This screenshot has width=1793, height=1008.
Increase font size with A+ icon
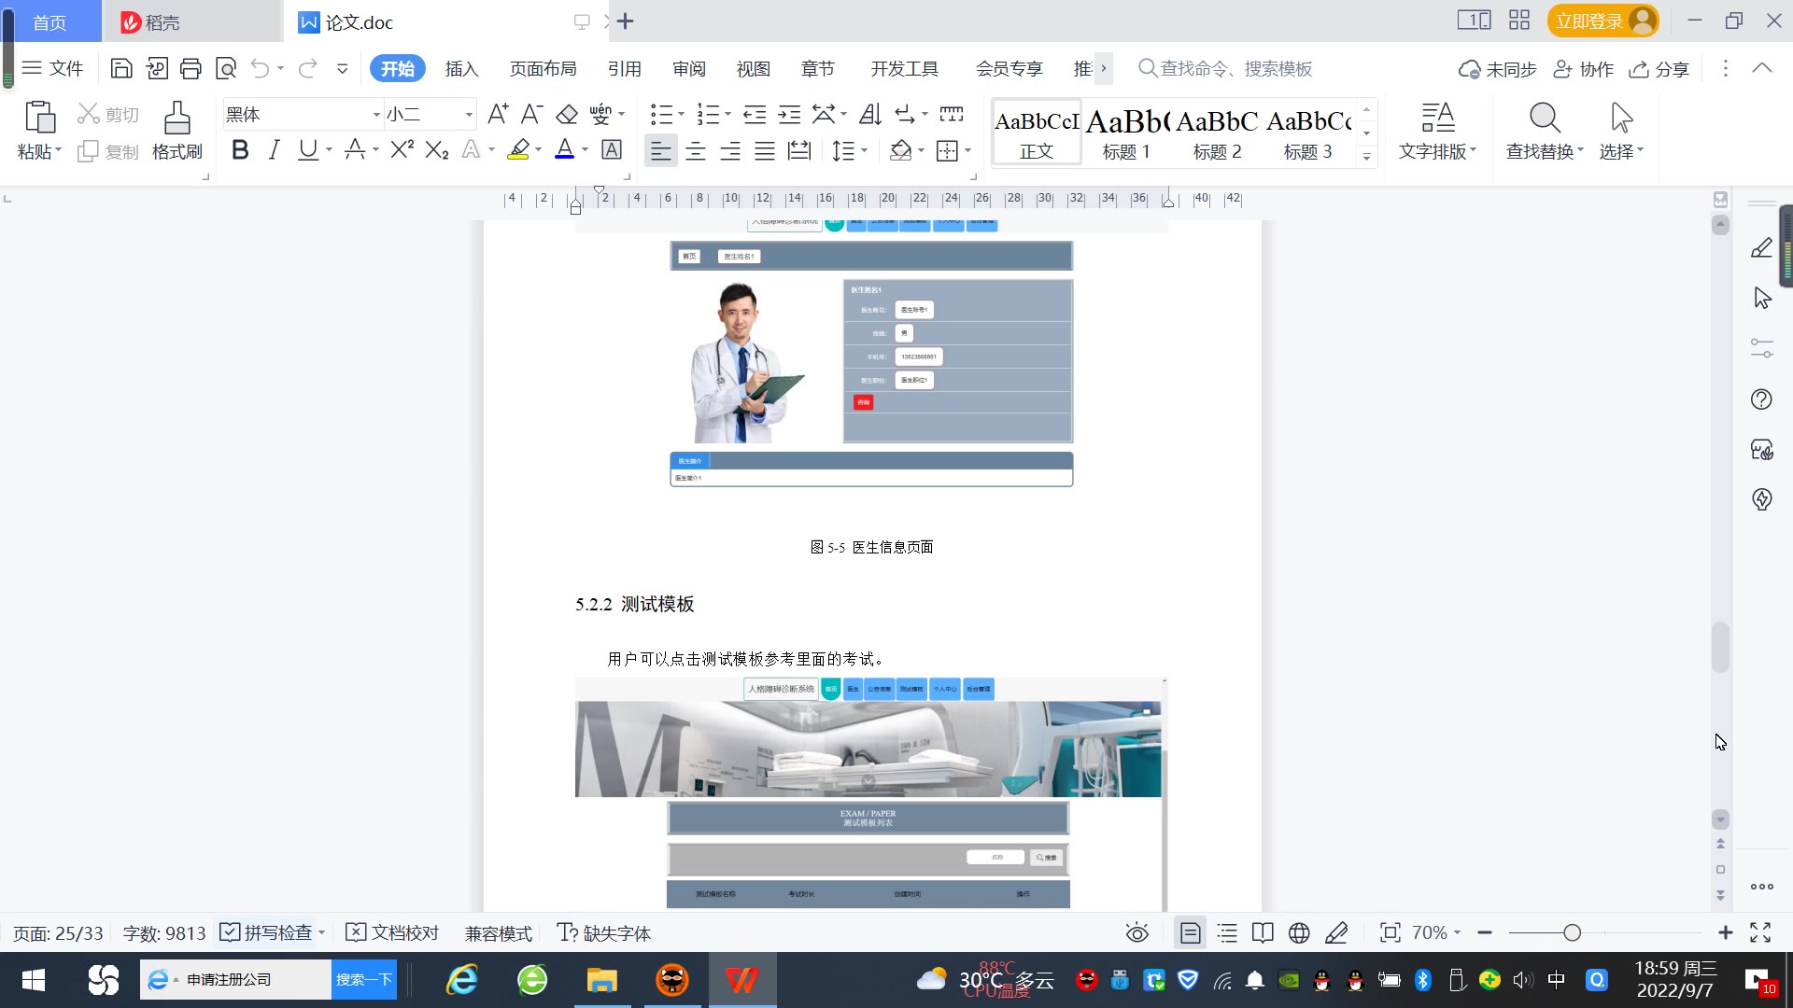point(498,114)
